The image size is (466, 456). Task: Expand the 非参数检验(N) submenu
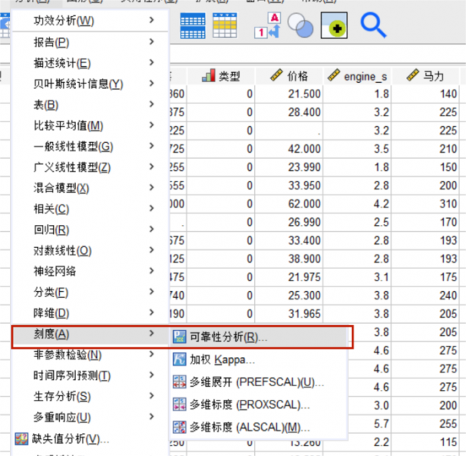[68, 354]
